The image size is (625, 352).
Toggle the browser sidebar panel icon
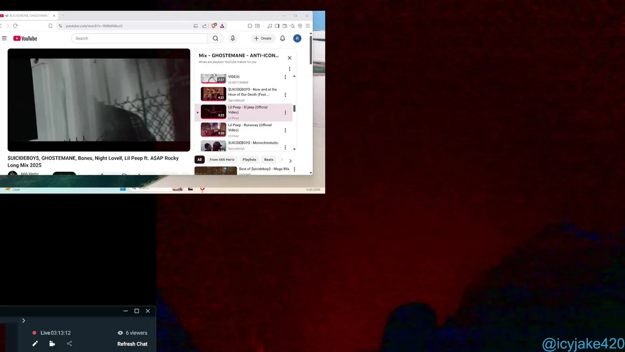[277, 25]
